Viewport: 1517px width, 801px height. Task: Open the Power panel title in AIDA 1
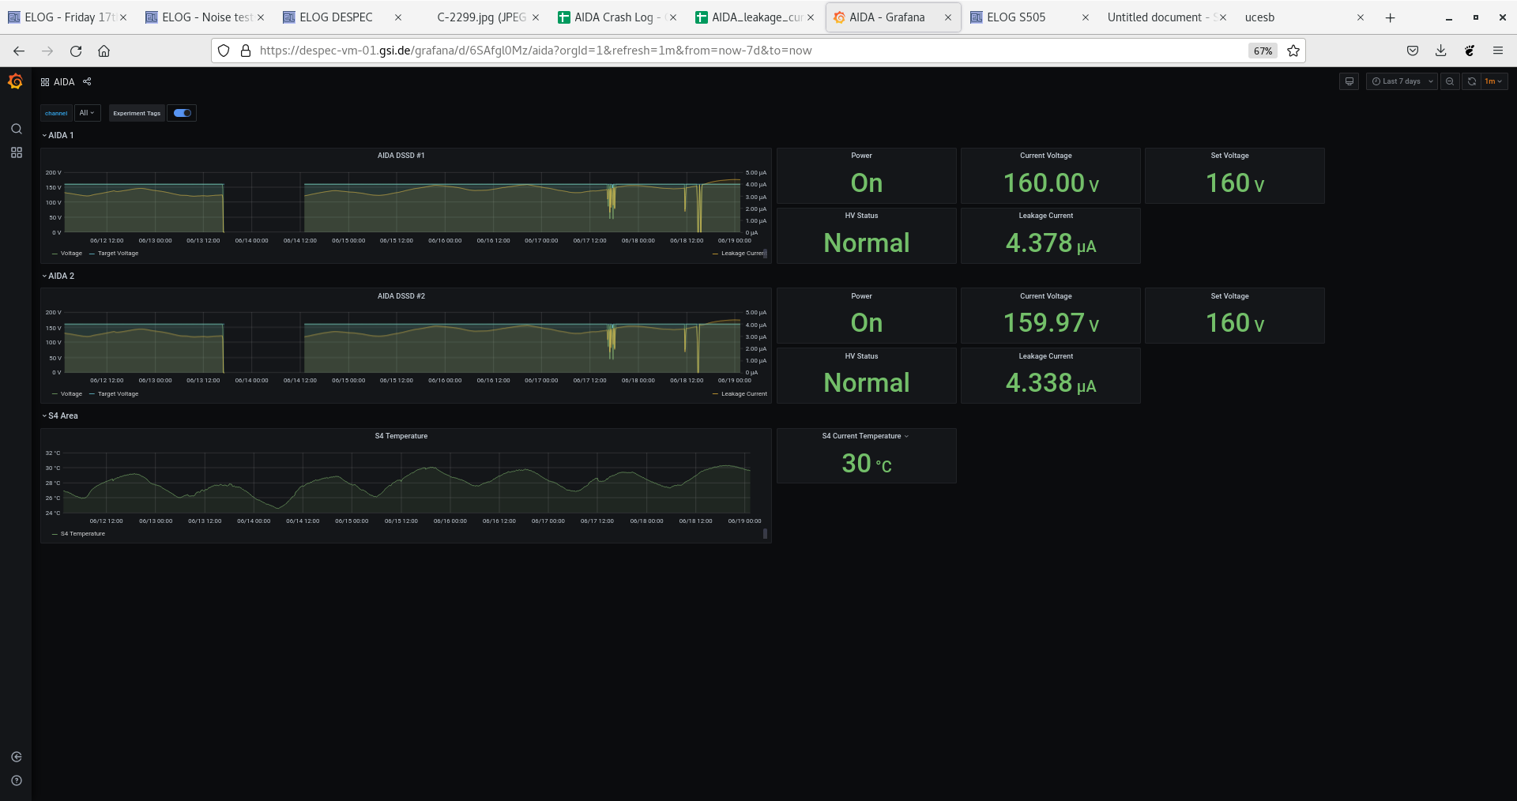(x=861, y=156)
